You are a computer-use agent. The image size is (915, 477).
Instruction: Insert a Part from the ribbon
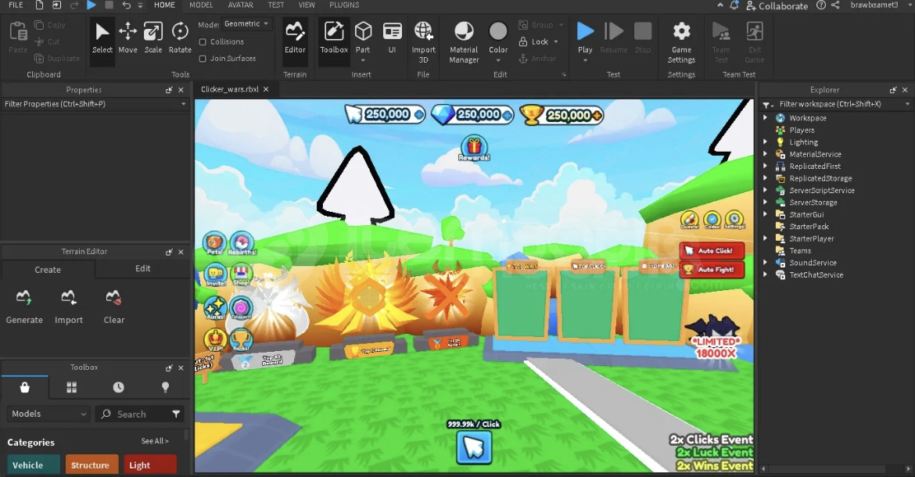pyautogui.click(x=363, y=38)
